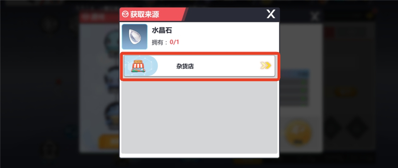398x168 pixels.
Task: Close the 获取来源 dialog with X
Action: [x=271, y=14]
